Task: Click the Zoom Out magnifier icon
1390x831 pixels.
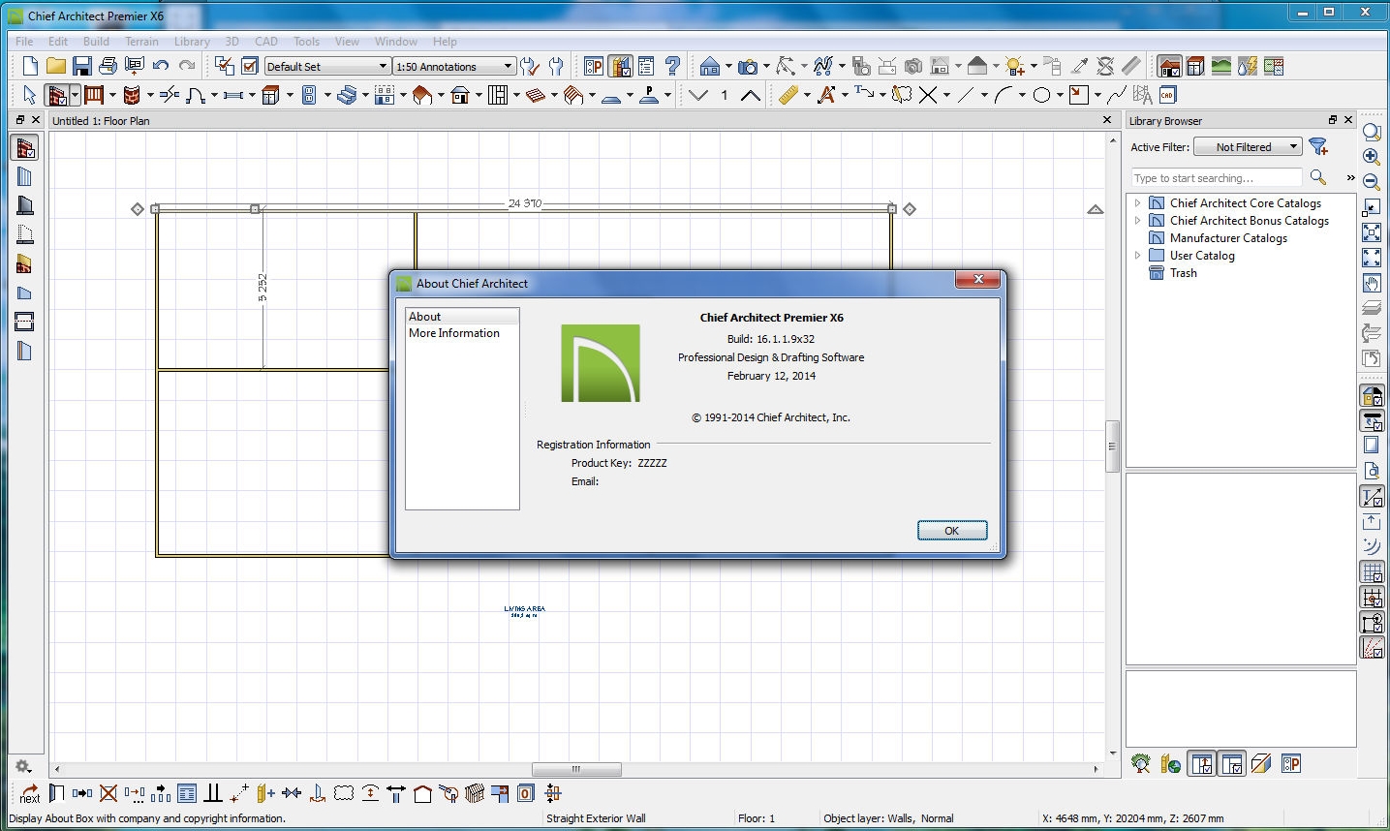Action: click(x=1371, y=181)
